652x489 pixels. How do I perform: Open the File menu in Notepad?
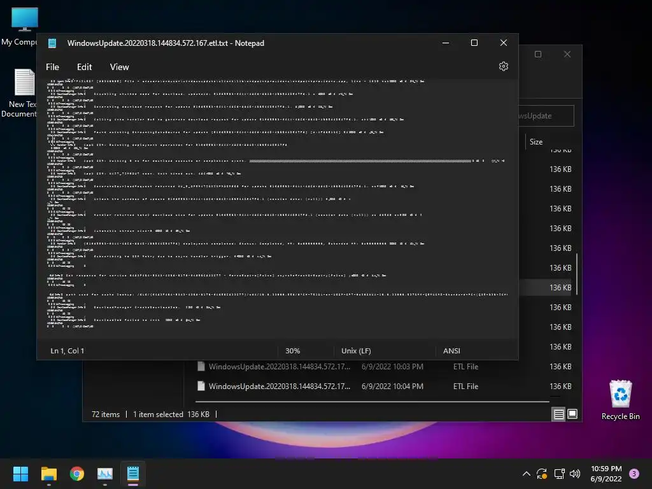[52, 67]
